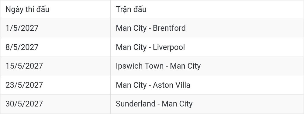
Task: Click the date 23/5/2027
Action: pos(24,85)
